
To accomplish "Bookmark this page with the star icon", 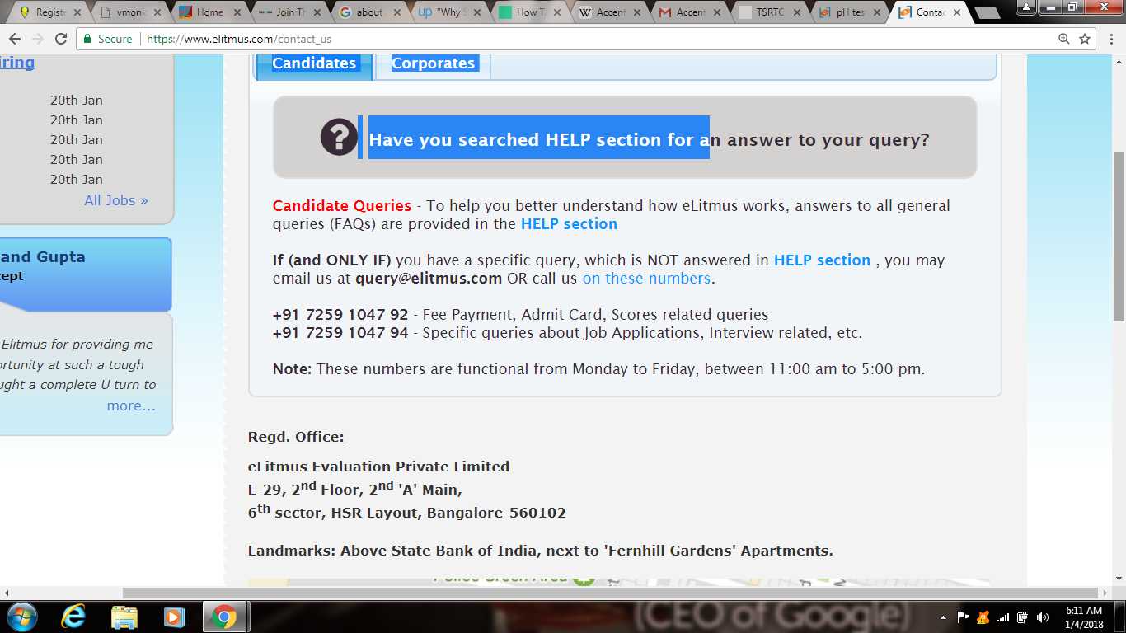I will (x=1085, y=39).
